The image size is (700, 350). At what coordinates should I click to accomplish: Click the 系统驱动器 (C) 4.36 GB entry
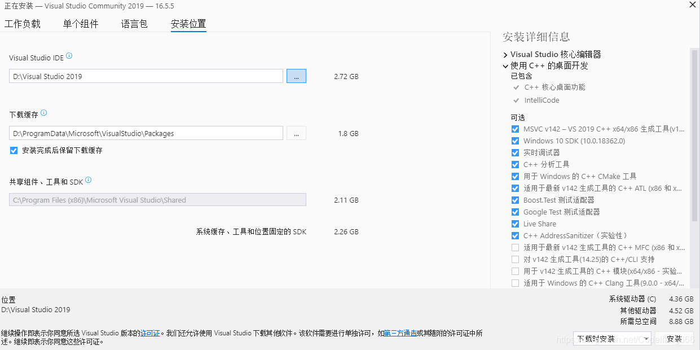(x=651, y=299)
